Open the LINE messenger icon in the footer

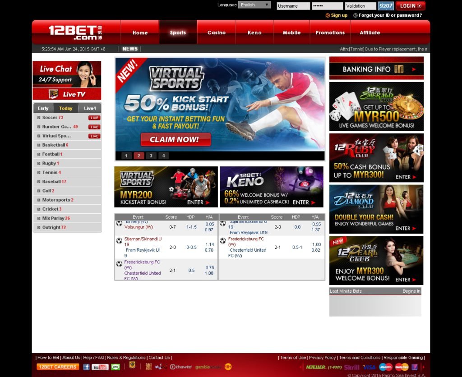[x=115, y=367]
